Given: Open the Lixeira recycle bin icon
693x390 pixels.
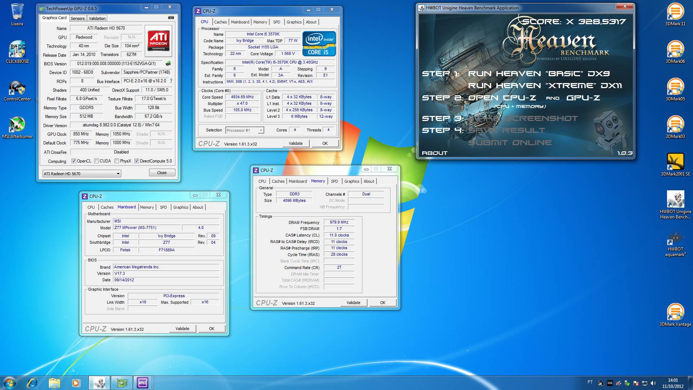Looking at the screenshot, I should (17, 14).
